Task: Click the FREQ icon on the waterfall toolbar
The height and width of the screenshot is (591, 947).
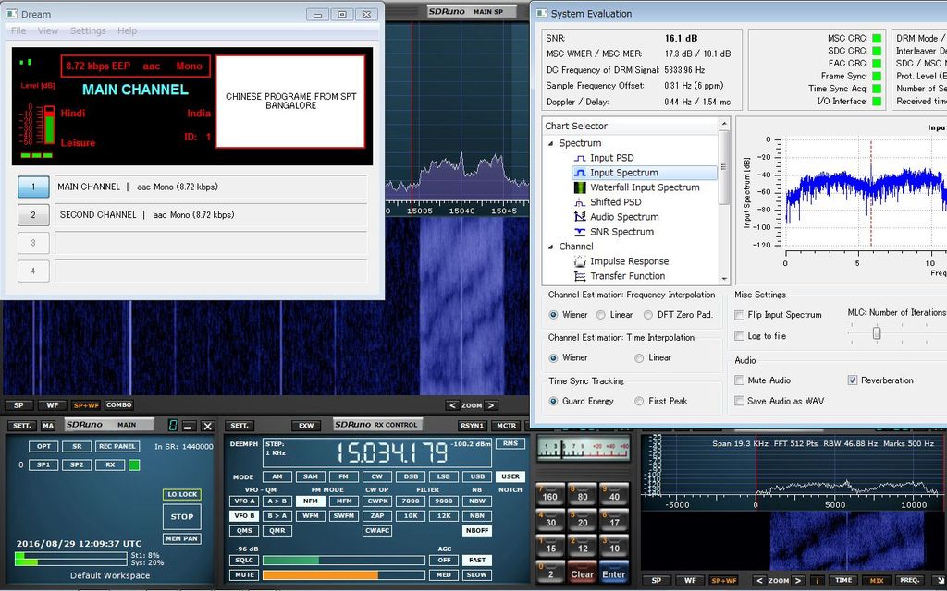Action: (909, 580)
